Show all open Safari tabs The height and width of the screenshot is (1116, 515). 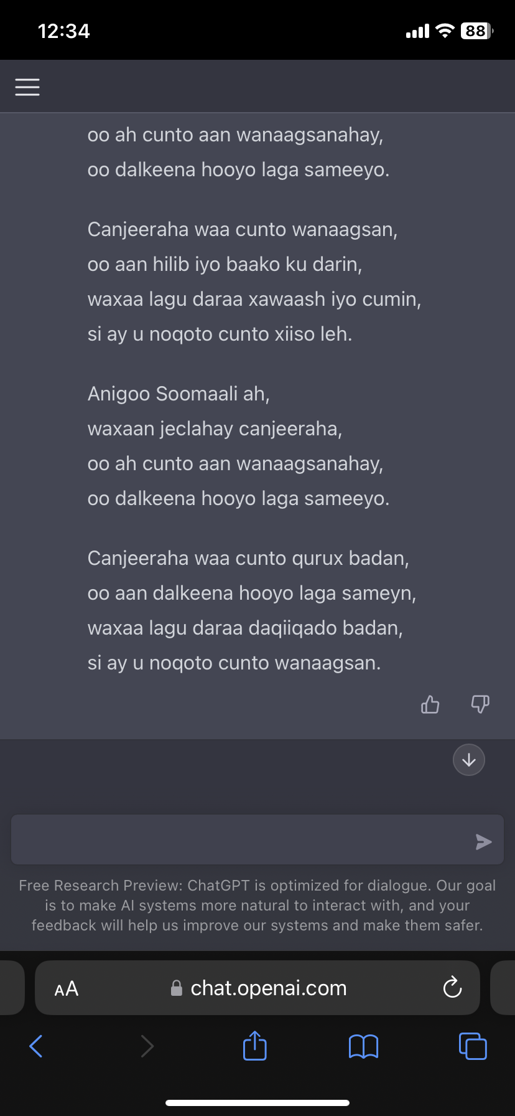[x=473, y=1046]
